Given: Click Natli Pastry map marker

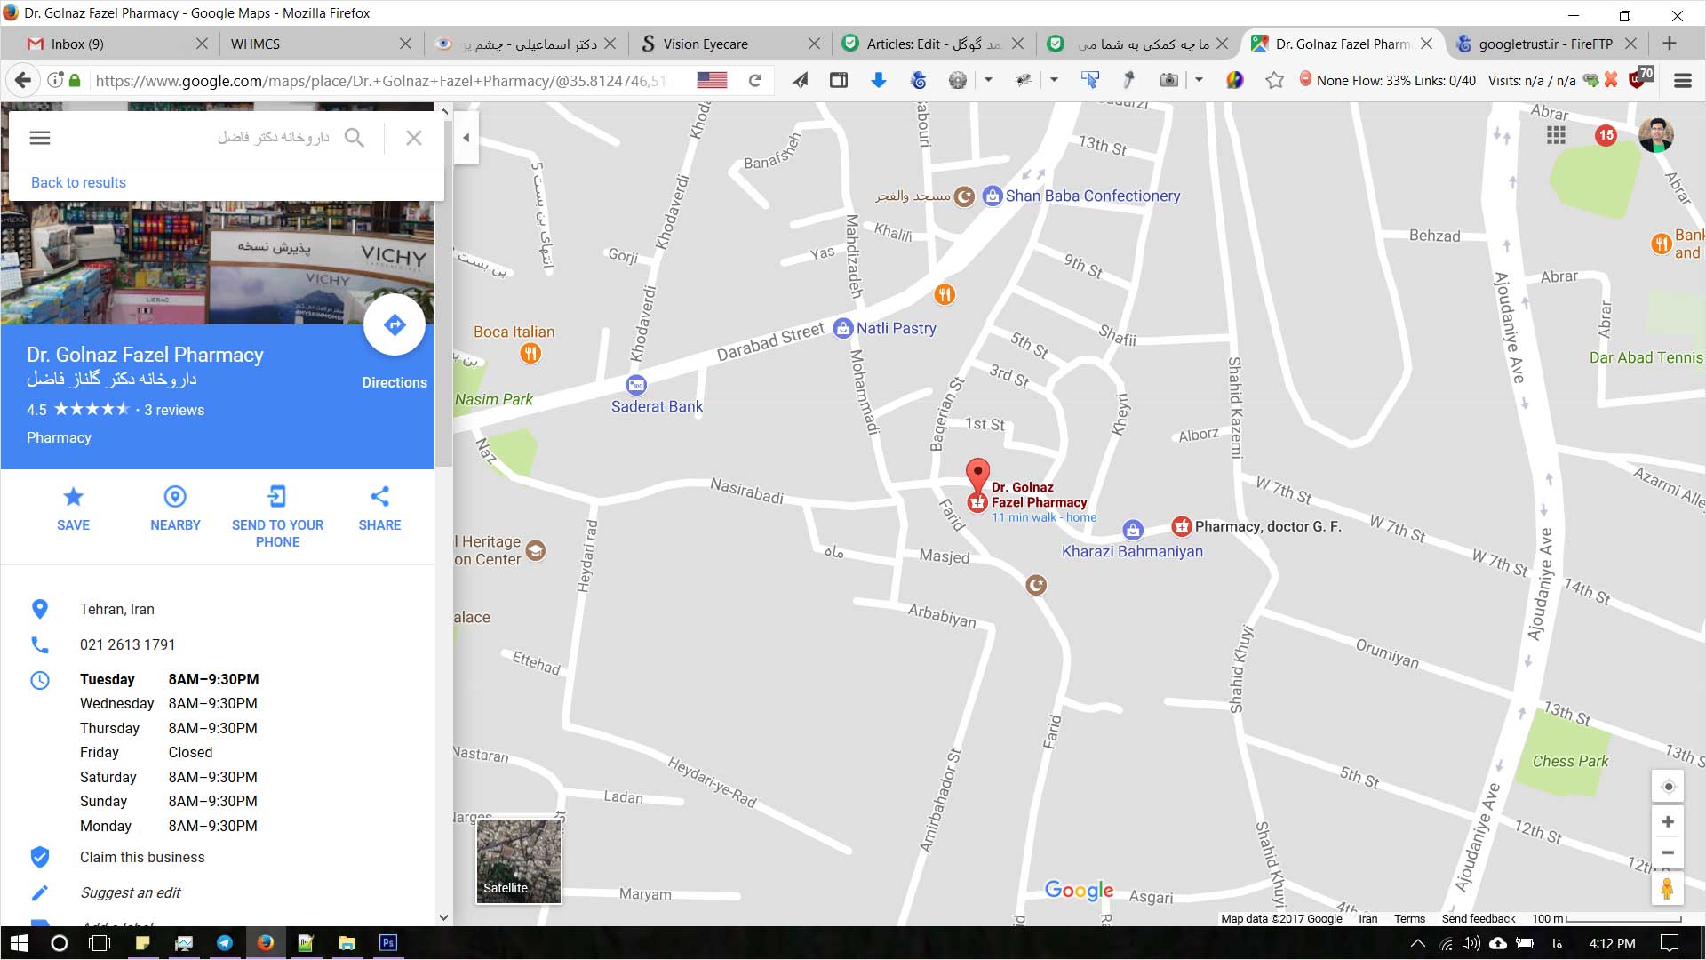Looking at the screenshot, I should [x=843, y=329].
